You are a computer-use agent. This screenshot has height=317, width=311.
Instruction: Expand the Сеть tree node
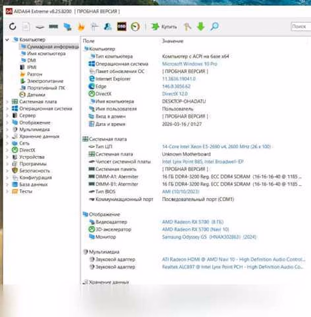pos(7,143)
